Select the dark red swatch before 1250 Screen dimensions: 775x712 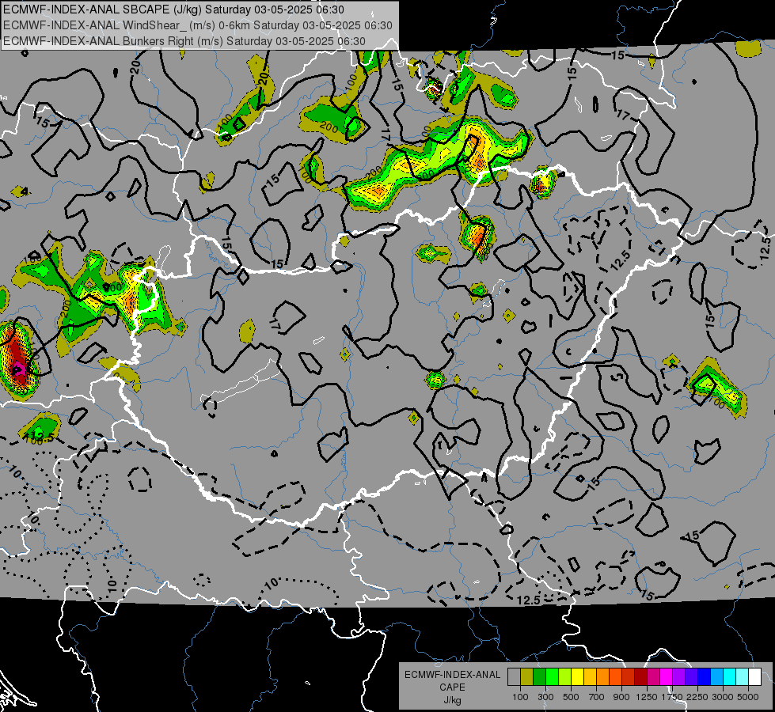point(641,677)
